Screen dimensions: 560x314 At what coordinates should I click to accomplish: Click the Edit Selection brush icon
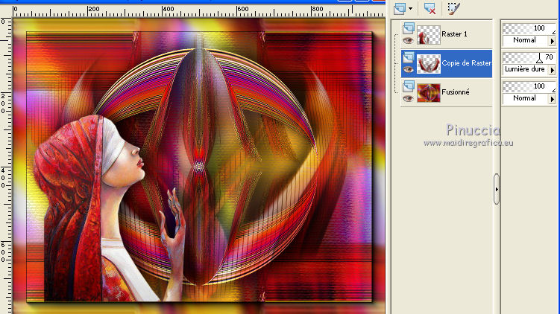pos(453,8)
